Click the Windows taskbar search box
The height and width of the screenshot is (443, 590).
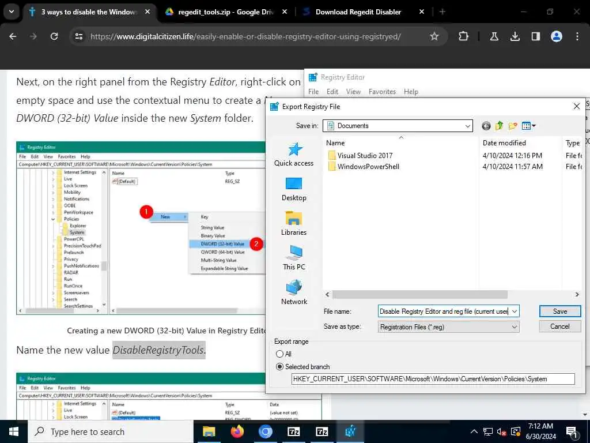tap(111, 431)
